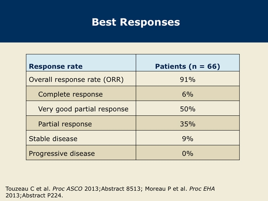This screenshot has height=201, width=268.
Task: Click the Partial response row label
Action: coord(65,124)
